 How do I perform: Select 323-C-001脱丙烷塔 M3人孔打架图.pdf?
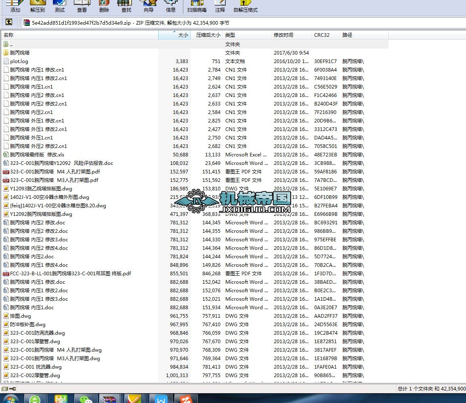click(x=55, y=180)
